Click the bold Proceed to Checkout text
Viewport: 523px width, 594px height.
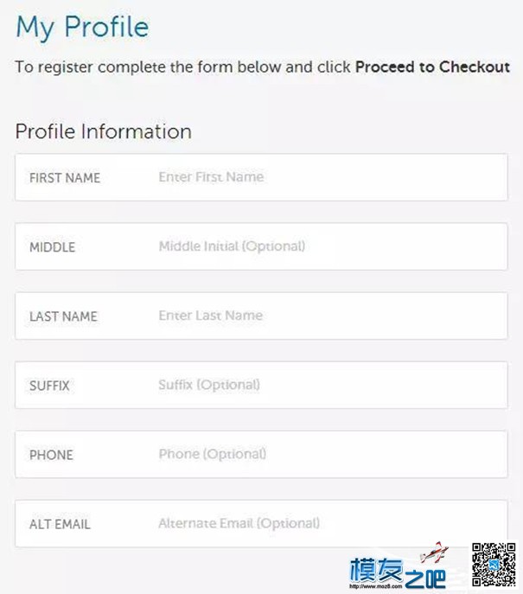(x=432, y=67)
